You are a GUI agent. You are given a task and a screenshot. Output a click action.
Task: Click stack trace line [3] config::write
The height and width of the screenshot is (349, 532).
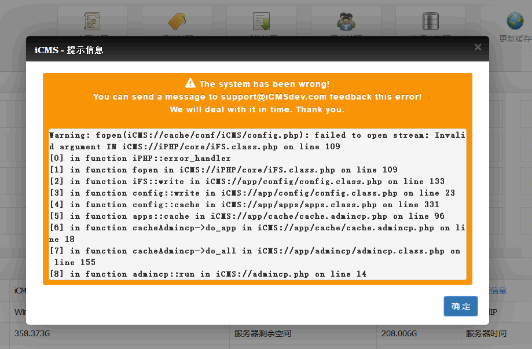tap(252, 193)
